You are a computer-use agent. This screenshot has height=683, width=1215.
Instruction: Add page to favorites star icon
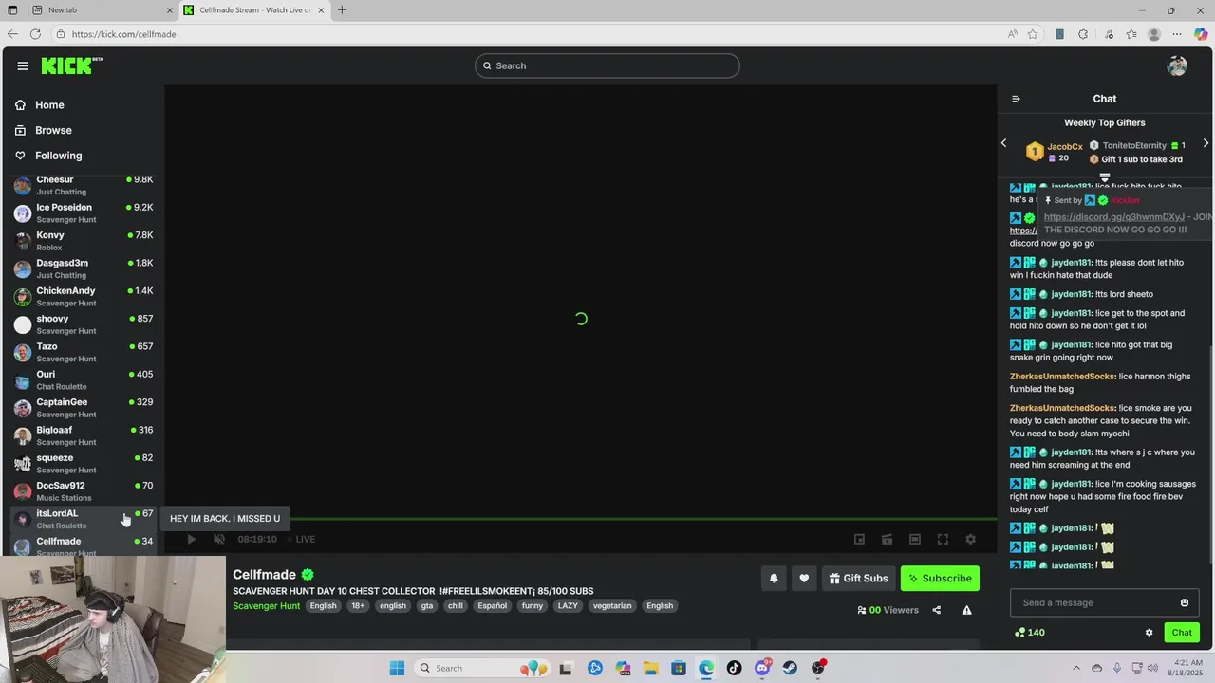[1033, 34]
